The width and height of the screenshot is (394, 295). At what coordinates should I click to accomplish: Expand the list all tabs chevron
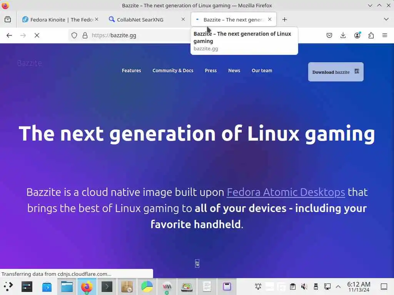[386, 19]
